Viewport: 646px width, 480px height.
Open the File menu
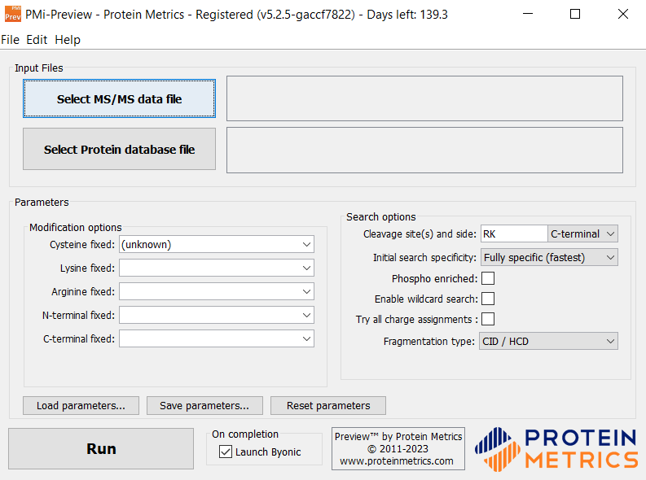[11, 40]
